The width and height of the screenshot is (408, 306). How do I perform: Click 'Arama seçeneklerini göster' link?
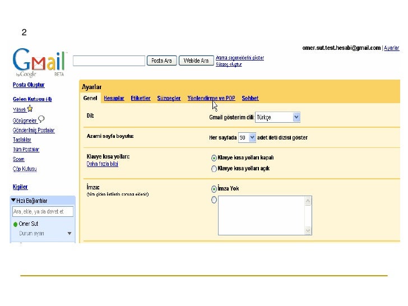point(240,58)
